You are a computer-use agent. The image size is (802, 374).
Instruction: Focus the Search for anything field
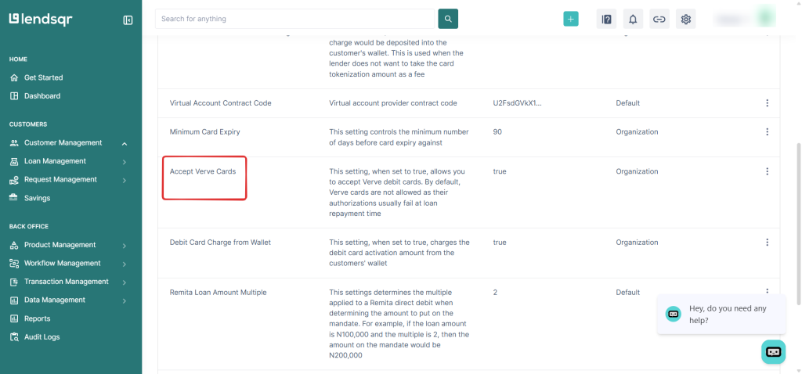click(x=294, y=19)
